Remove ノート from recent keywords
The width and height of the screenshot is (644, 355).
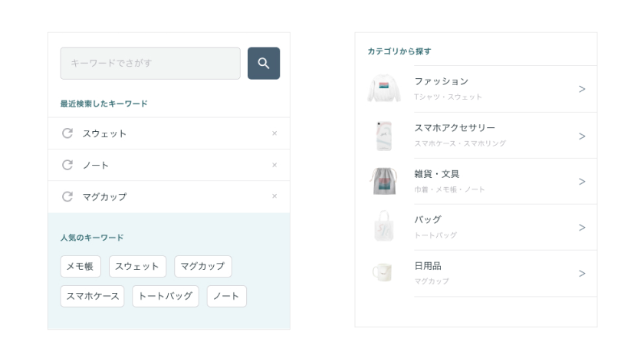pyautogui.click(x=274, y=165)
